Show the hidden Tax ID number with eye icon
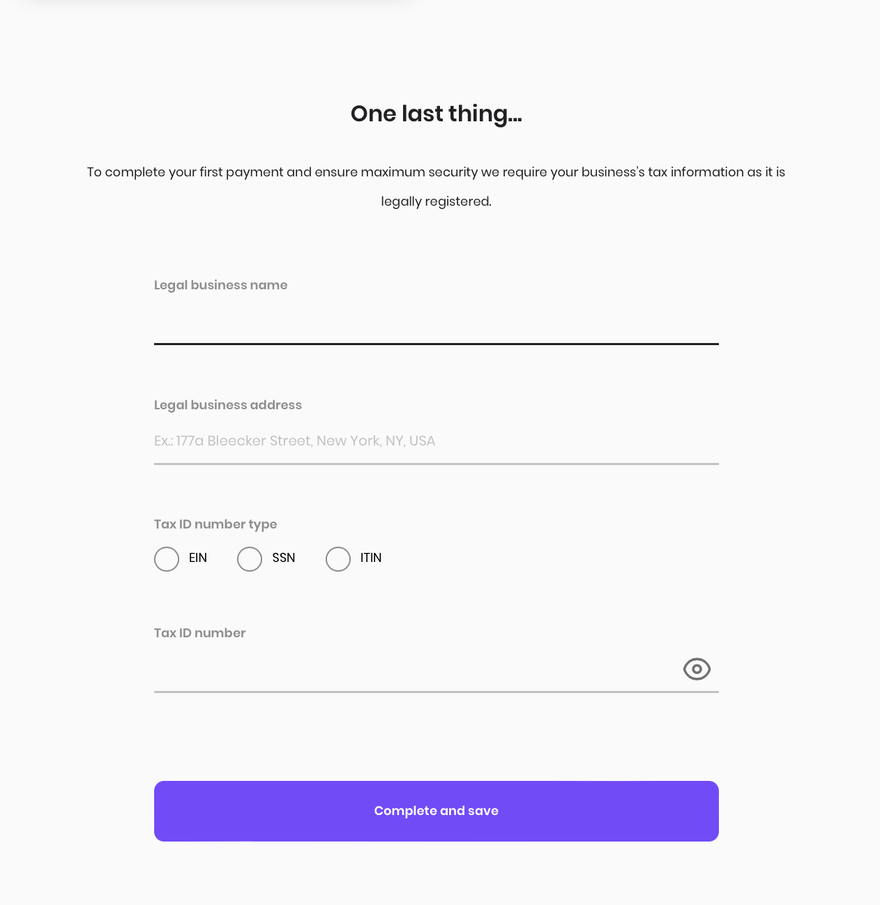Image resolution: width=880 pixels, height=905 pixels. pos(697,669)
